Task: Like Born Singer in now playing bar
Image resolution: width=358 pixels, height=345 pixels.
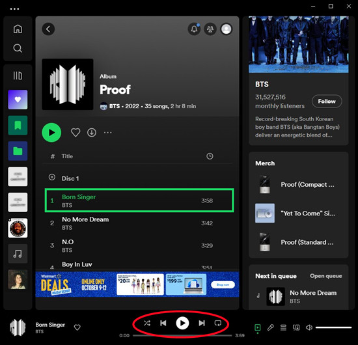Action: click(77, 327)
